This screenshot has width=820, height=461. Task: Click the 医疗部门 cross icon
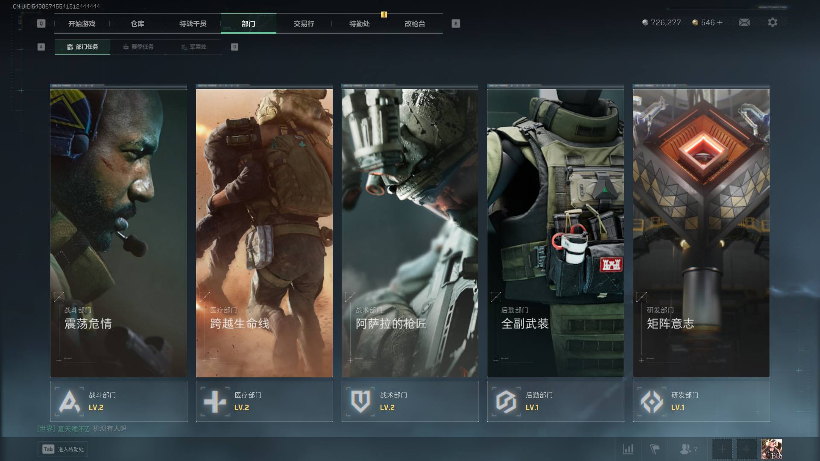[x=215, y=402]
